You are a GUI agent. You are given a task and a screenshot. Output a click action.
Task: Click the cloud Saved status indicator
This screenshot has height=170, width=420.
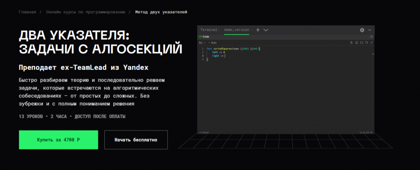click(204, 132)
